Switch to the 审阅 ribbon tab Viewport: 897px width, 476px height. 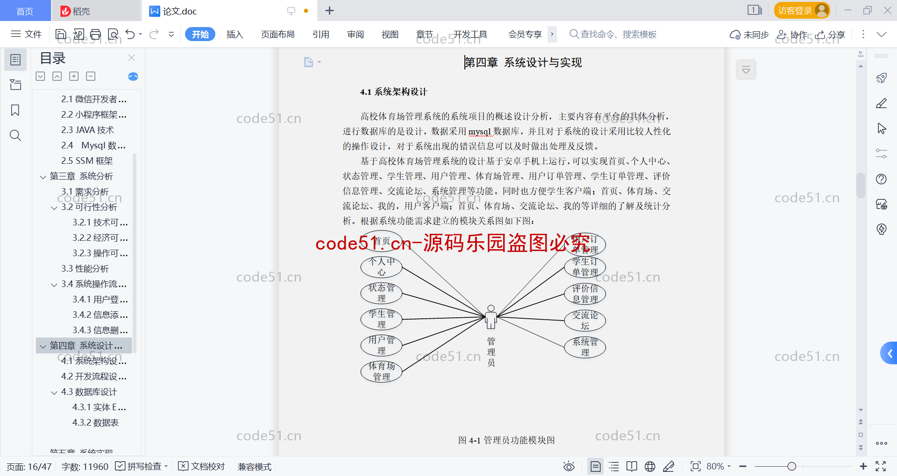coord(356,34)
